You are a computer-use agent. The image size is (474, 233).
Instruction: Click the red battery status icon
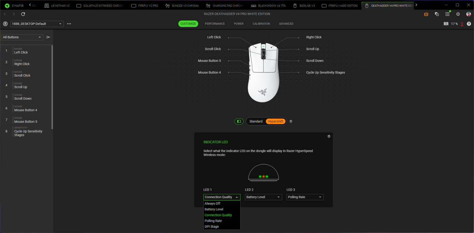click(x=462, y=24)
